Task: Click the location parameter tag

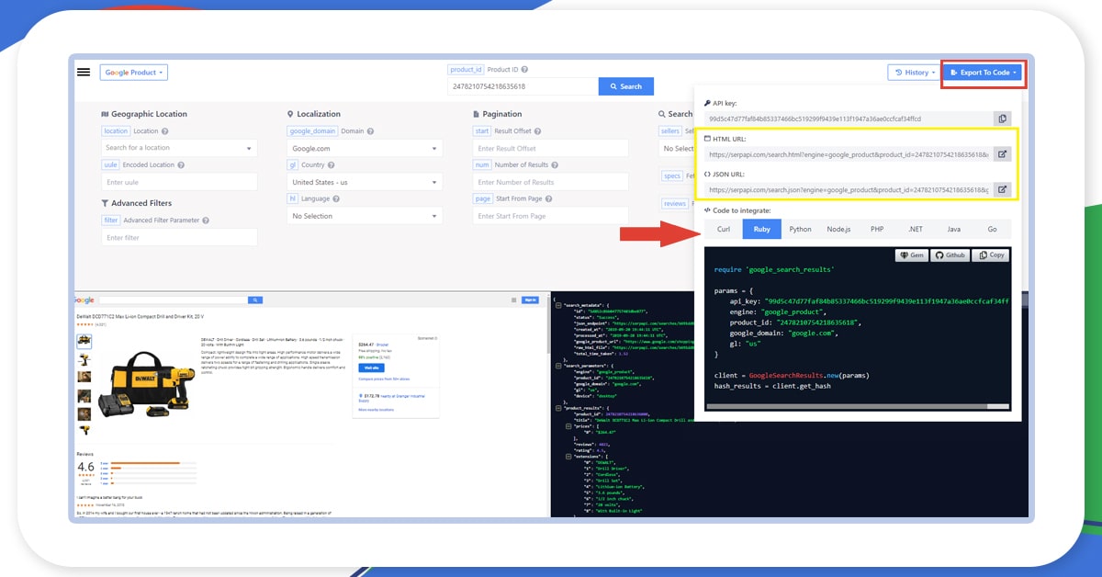Action: pyautogui.click(x=116, y=131)
